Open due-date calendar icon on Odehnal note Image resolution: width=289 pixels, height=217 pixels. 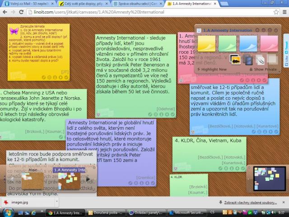156,114
